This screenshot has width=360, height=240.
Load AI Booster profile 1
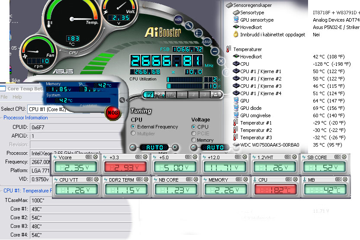coord(182,95)
